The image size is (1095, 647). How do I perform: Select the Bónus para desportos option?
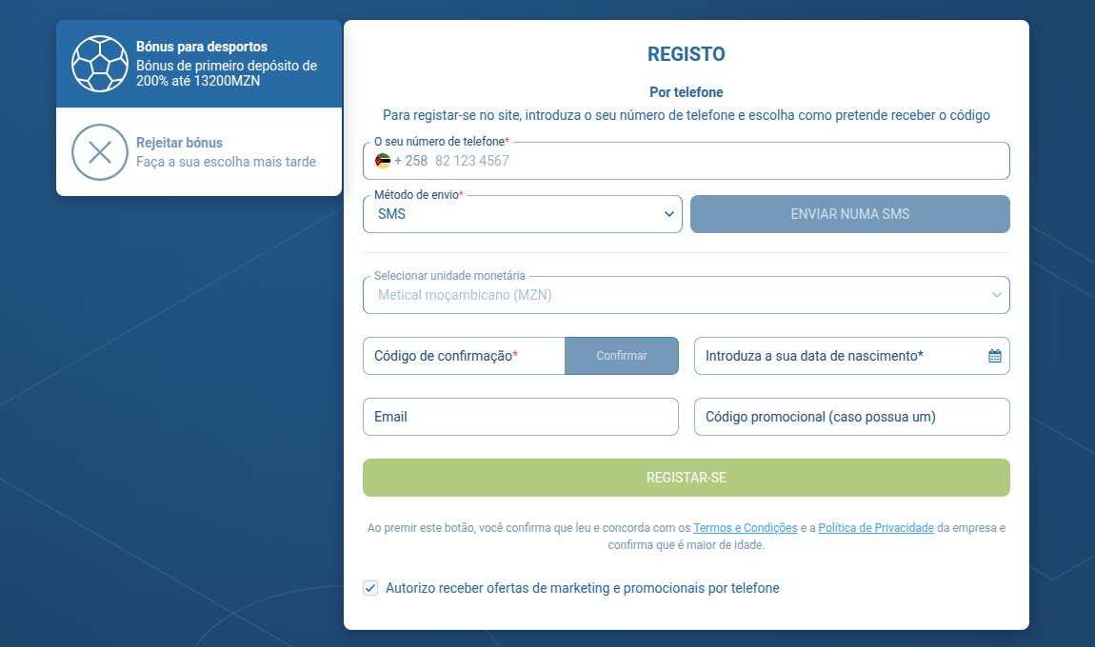point(199,64)
